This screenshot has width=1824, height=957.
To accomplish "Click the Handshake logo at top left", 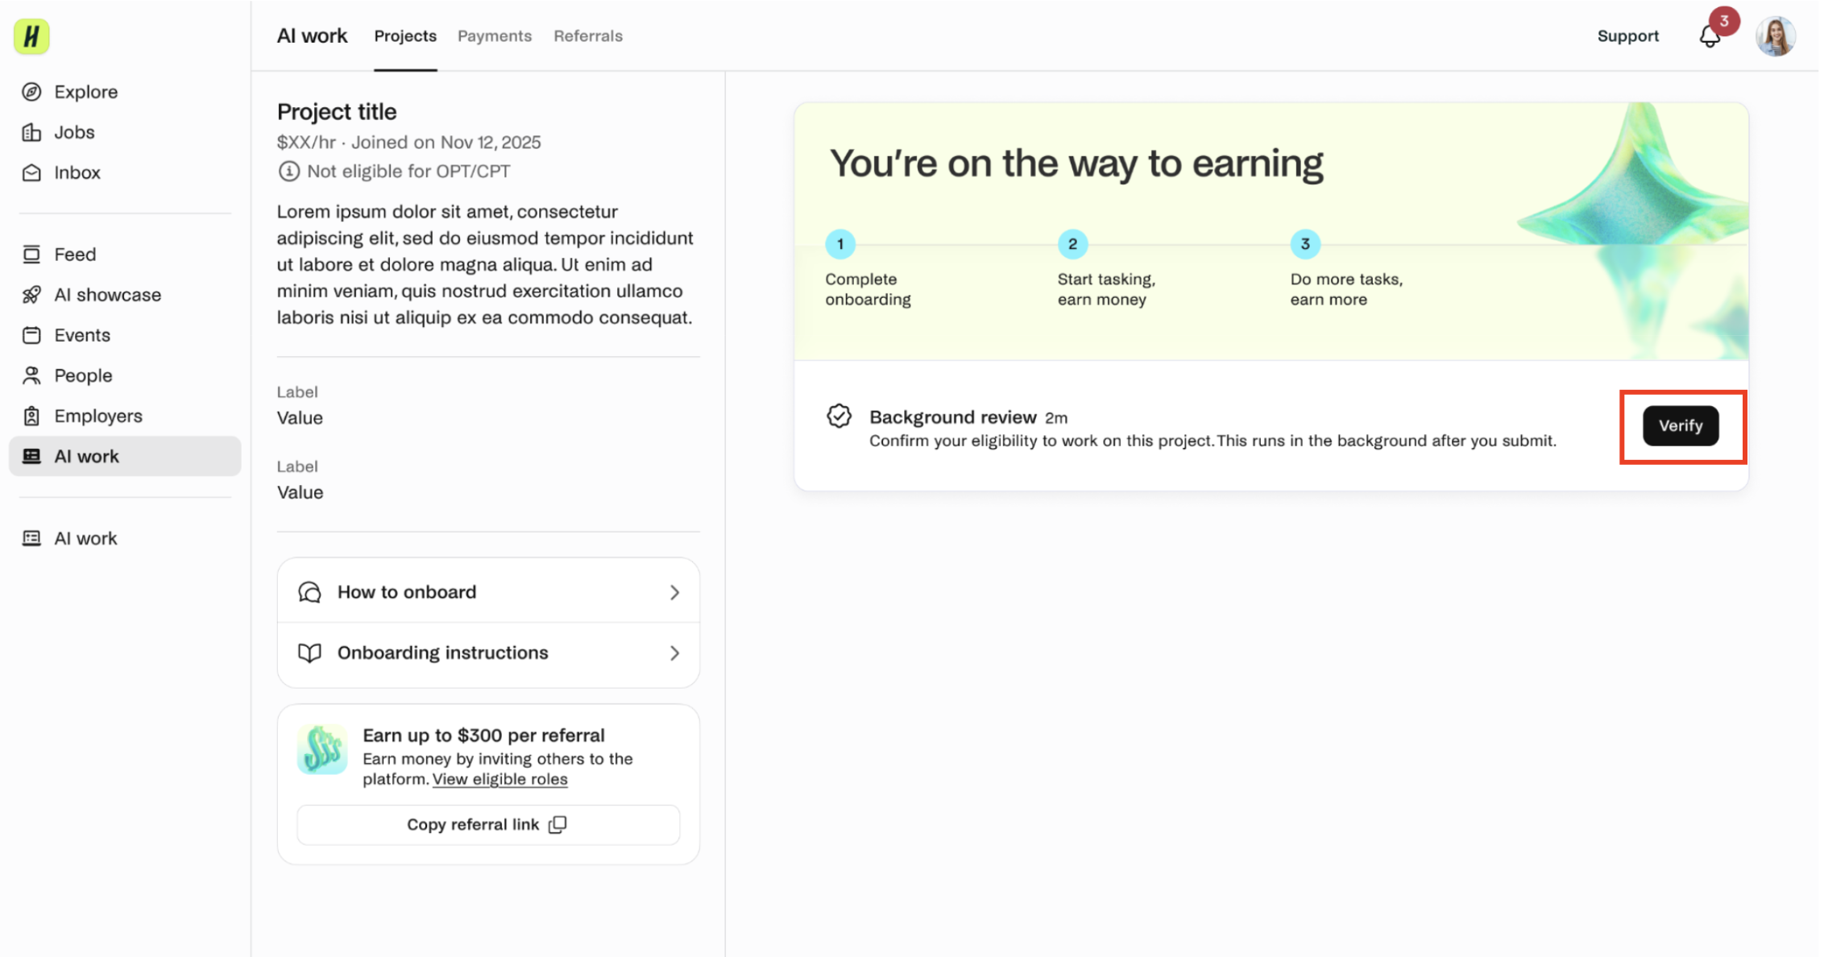I will 31,36.
